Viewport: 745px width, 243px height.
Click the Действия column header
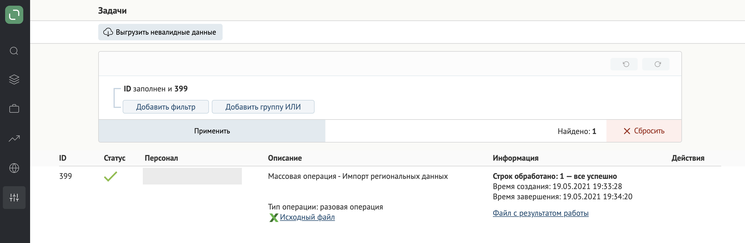click(688, 158)
